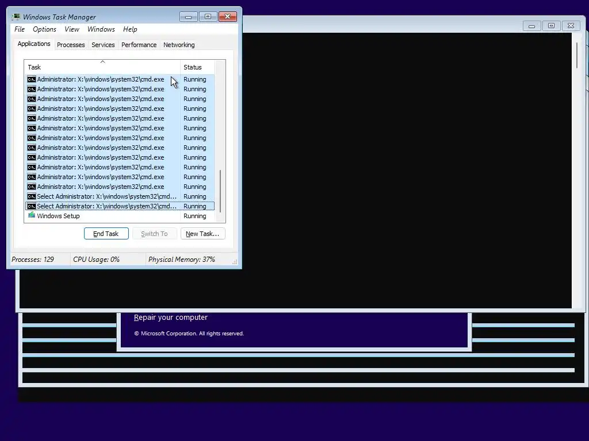Viewport: 589px width, 441px height.
Task: Click the Switch To button
Action: point(154,234)
